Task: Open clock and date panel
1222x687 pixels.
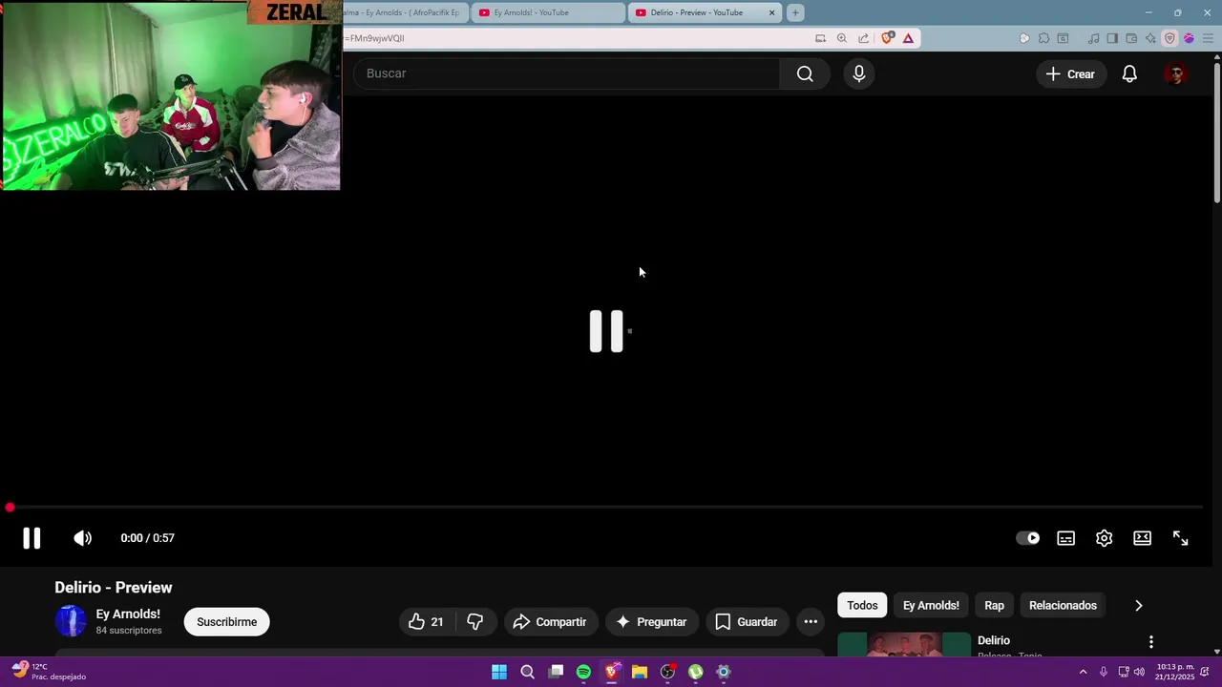Action: (1175, 672)
